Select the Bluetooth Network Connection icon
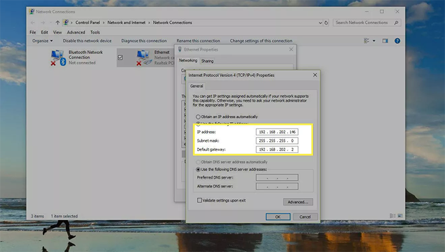445x252 pixels. coord(58,57)
